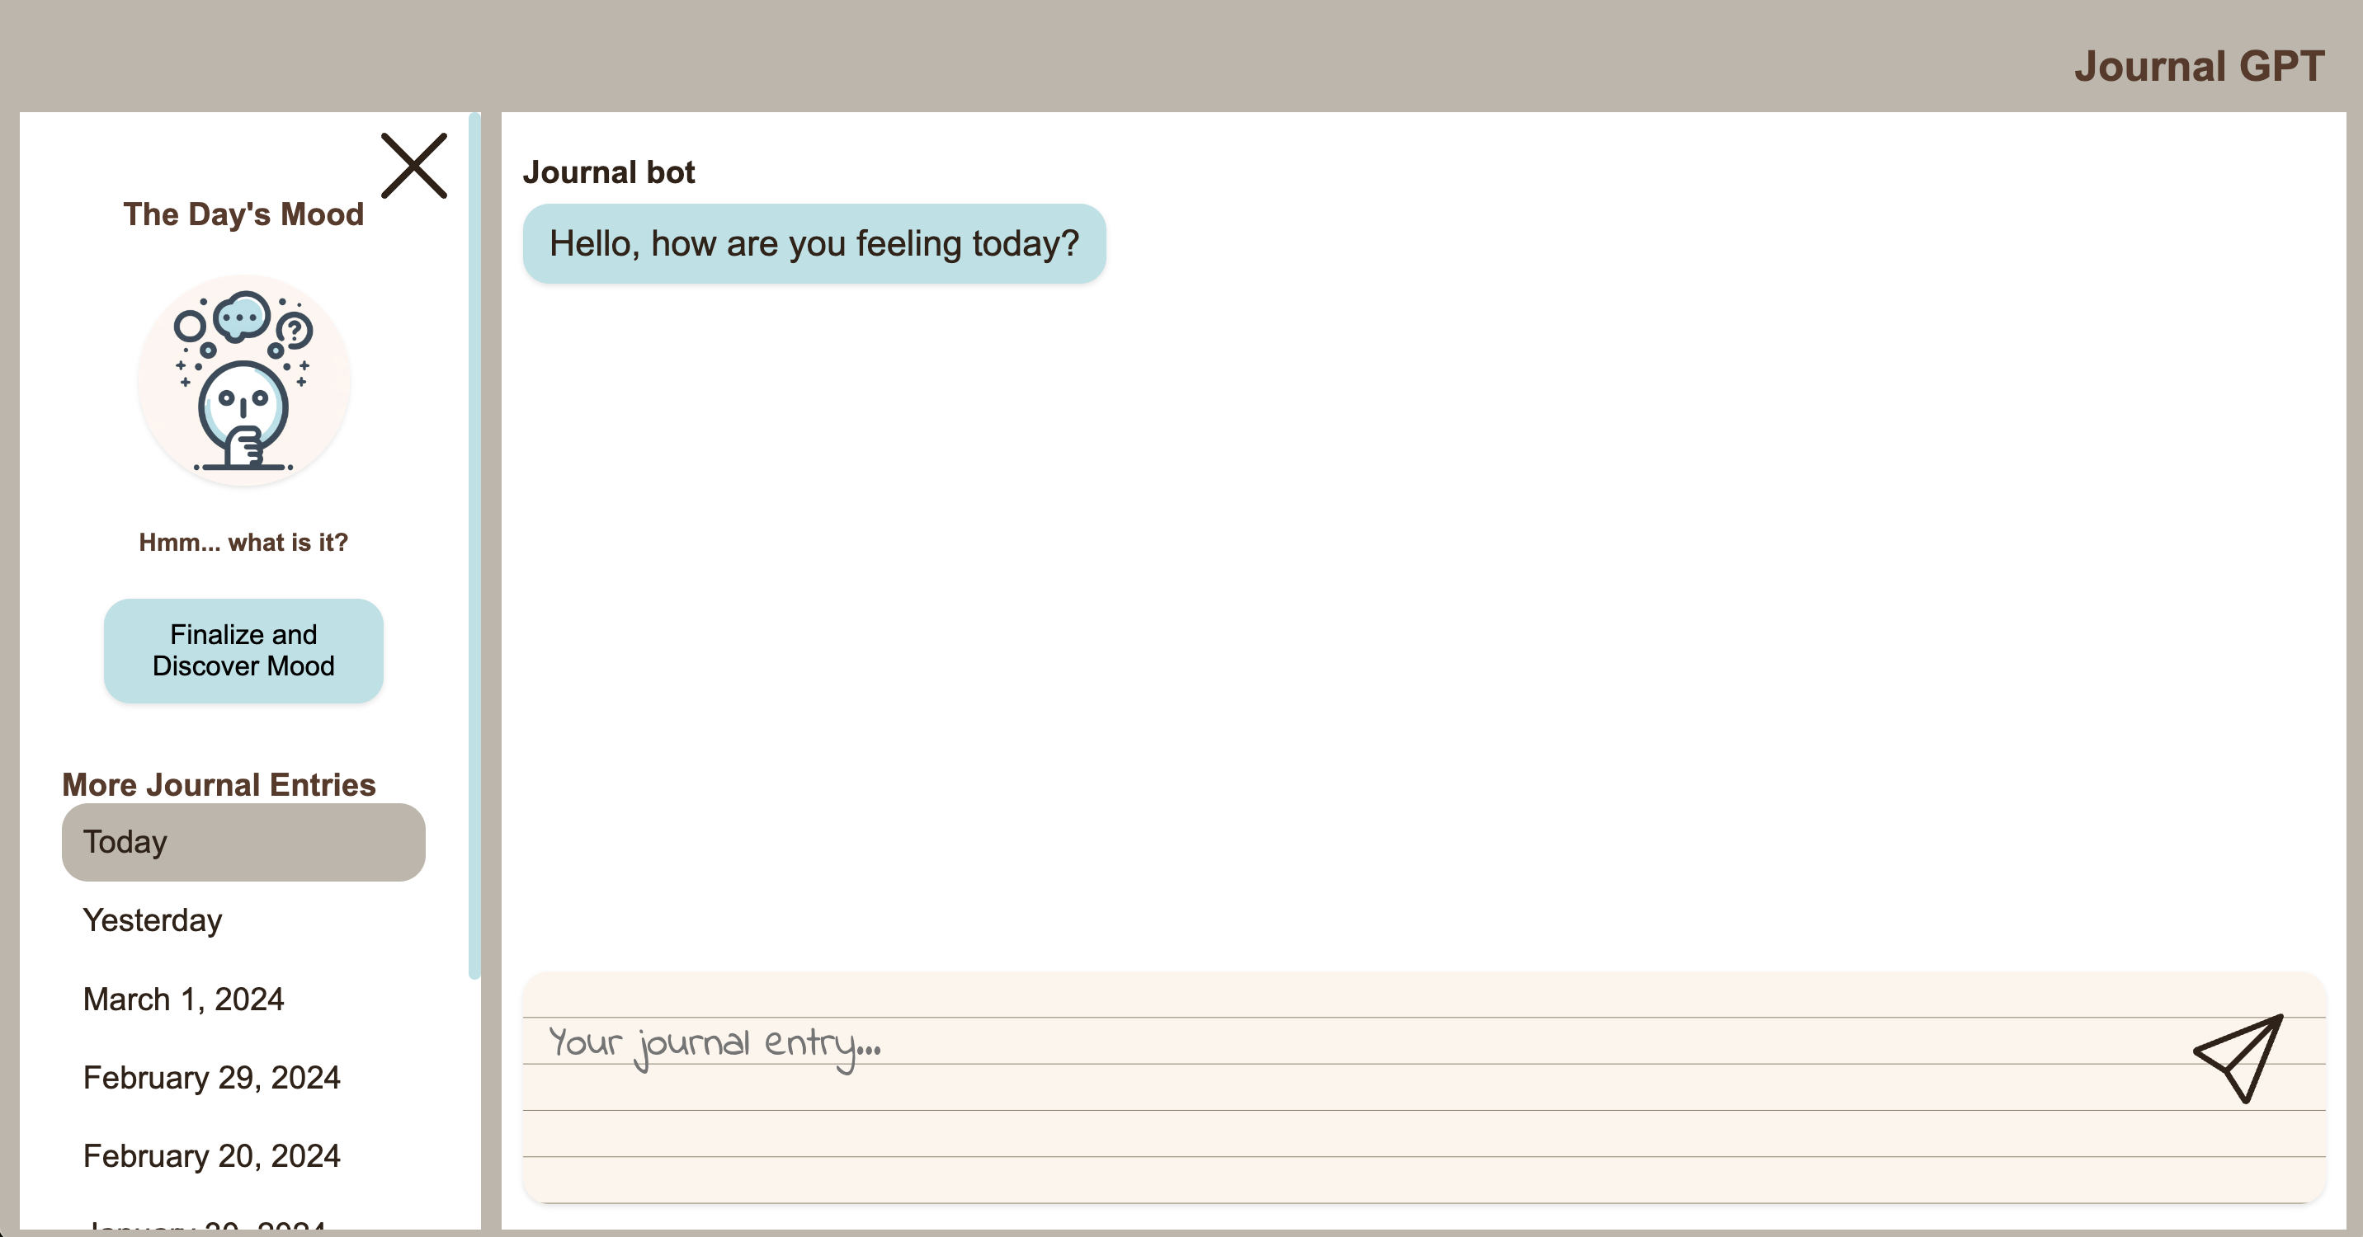Select the Today journal entry

pyautogui.click(x=243, y=842)
